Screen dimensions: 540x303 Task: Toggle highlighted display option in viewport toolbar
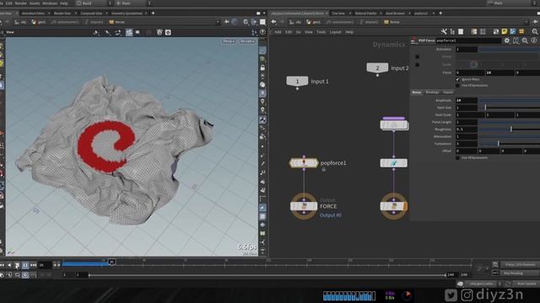pyautogui.click(x=129, y=32)
